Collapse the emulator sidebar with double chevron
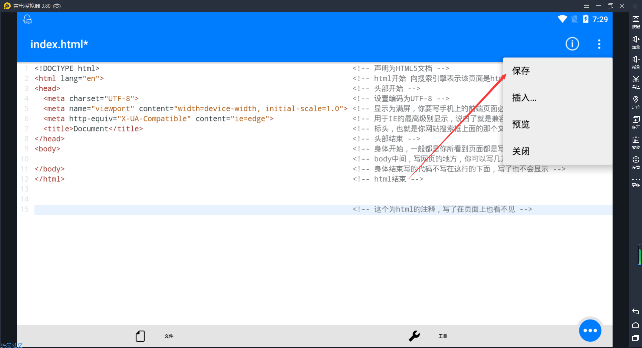Viewport: 642px width, 348px height. pyautogui.click(x=635, y=6)
